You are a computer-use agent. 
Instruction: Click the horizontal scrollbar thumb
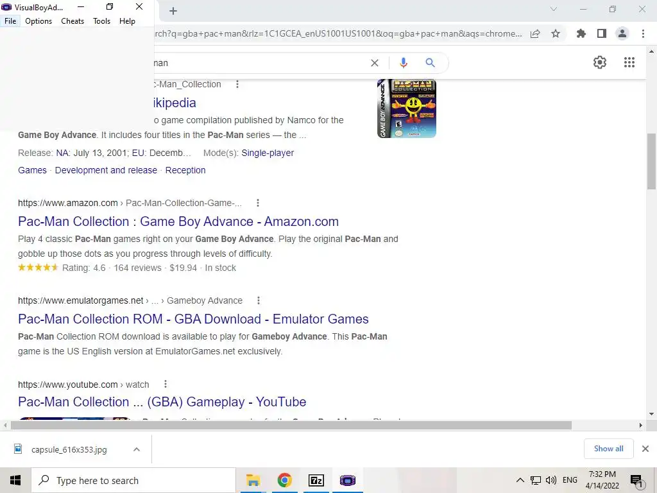point(291,426)
